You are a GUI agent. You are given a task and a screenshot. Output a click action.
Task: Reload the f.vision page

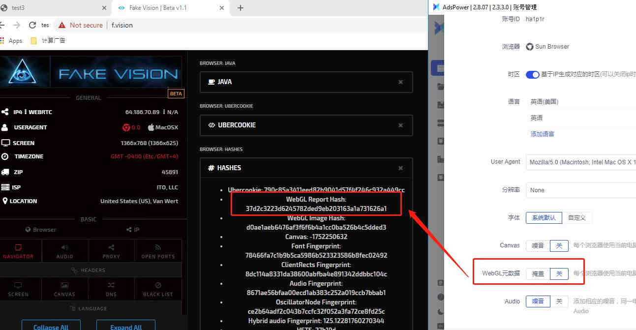32,25
